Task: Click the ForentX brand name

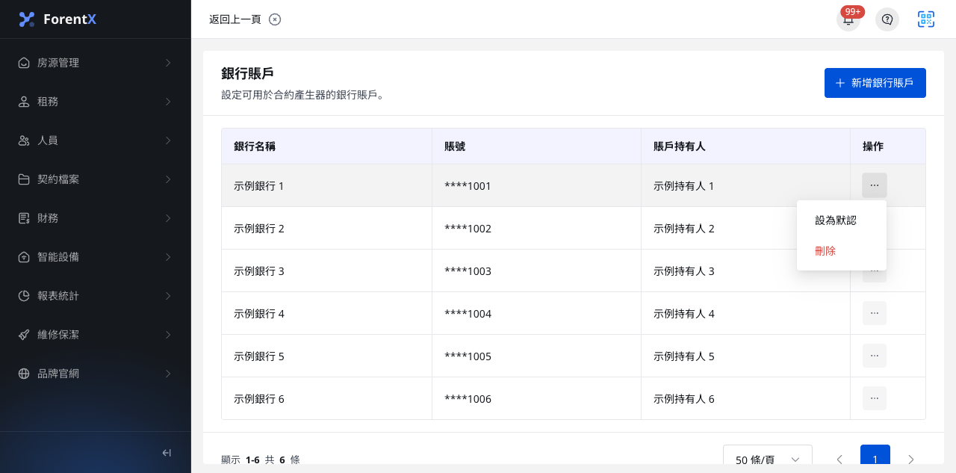Action: [69, 19]
